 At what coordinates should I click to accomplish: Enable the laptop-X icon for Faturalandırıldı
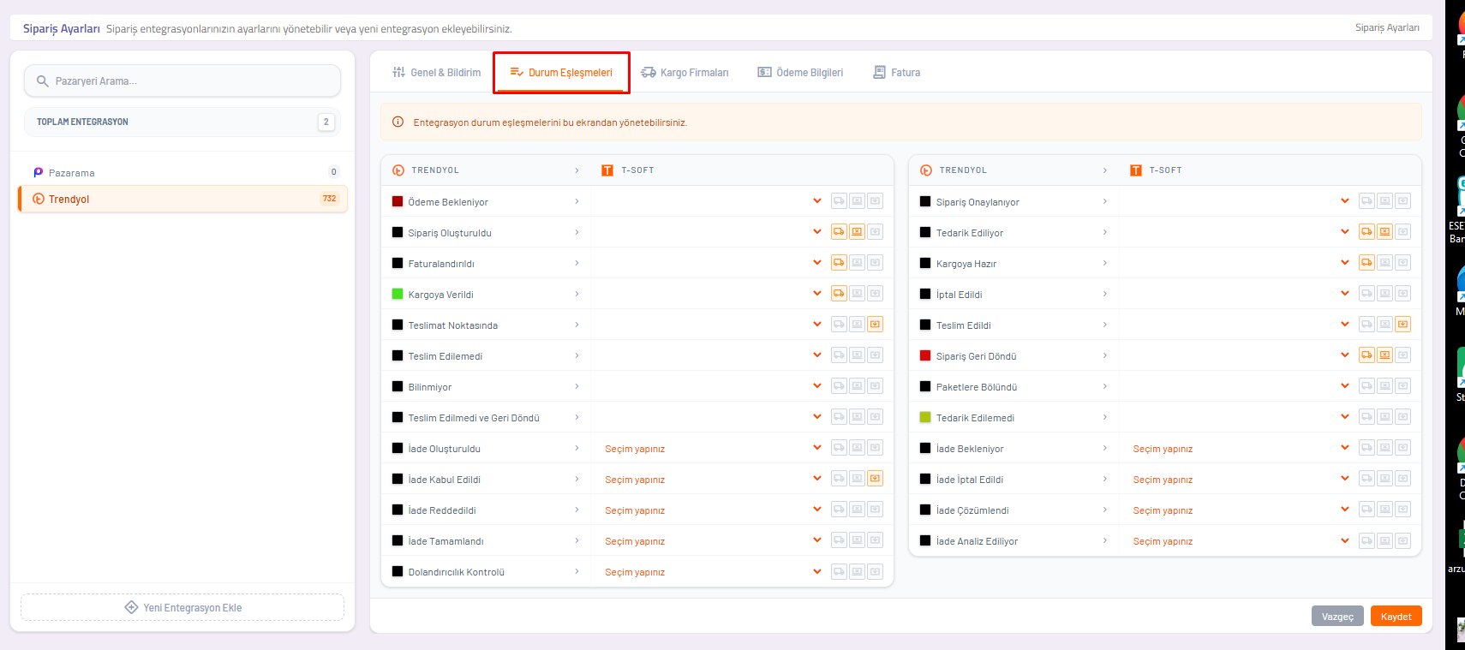857,263
